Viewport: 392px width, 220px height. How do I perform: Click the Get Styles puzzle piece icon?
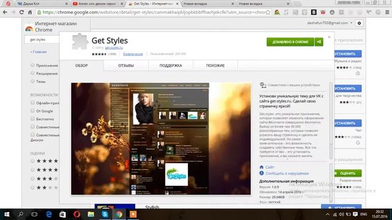pyautogui.click(x=80, y=42)
